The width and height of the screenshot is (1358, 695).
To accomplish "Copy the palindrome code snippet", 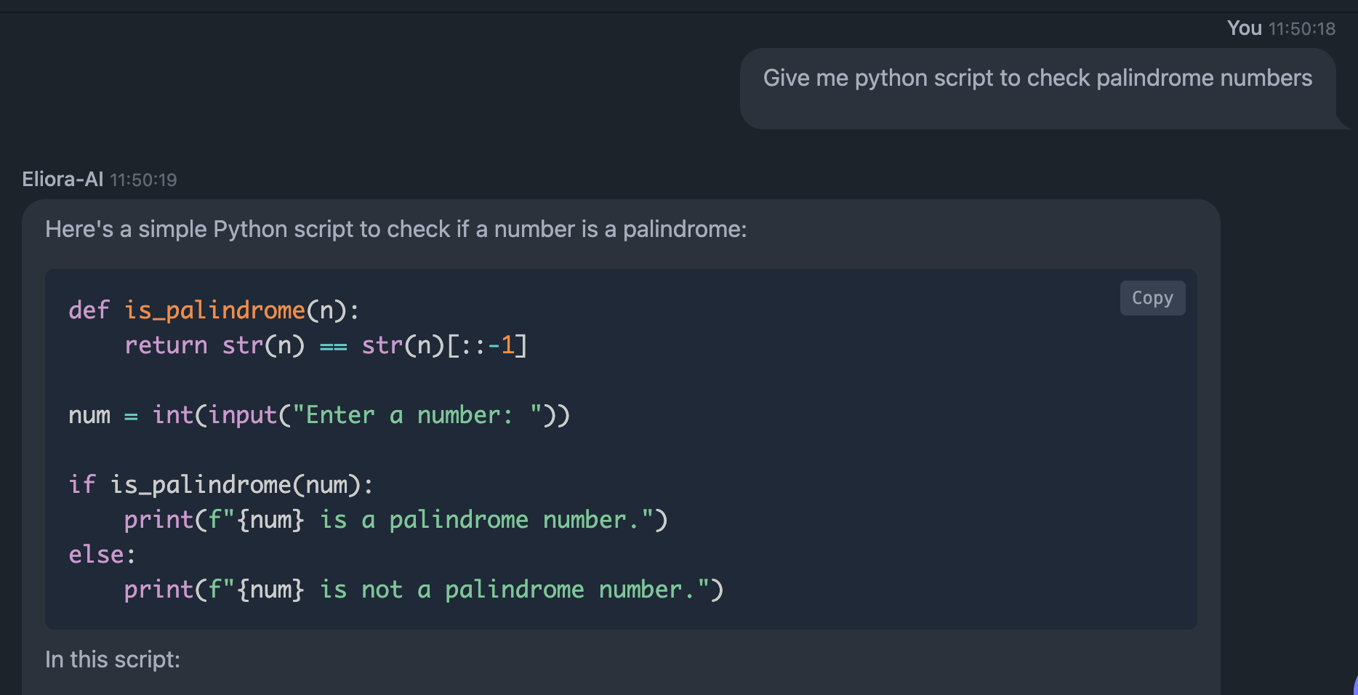I will 1152,298.
